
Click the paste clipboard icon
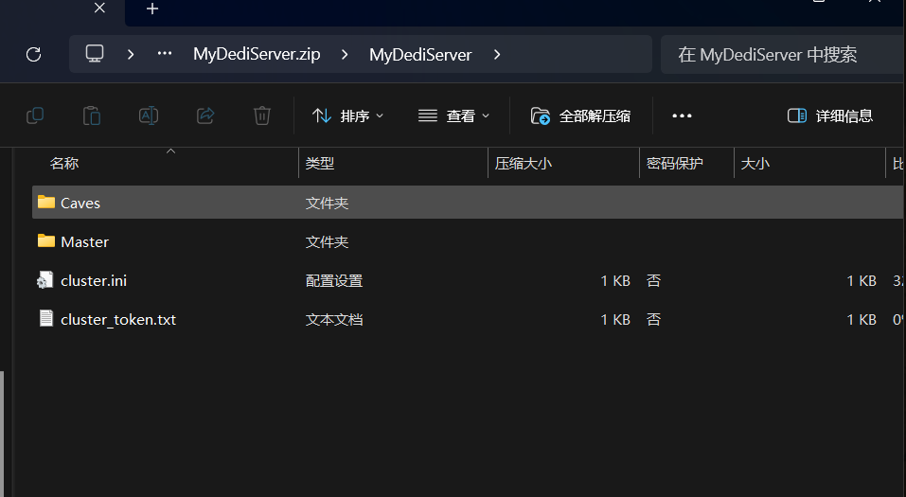[x=91, y=115]
